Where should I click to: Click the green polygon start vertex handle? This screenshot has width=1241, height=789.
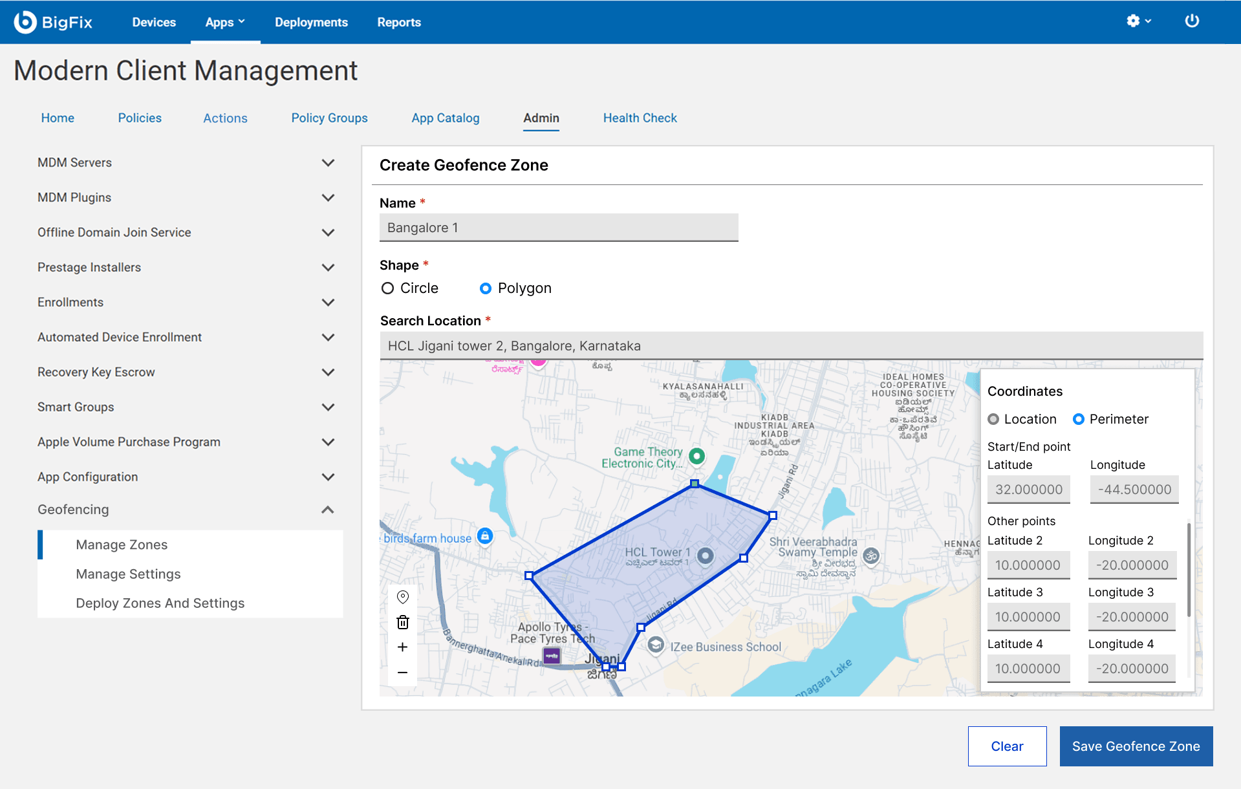click(x=694, y=484)
